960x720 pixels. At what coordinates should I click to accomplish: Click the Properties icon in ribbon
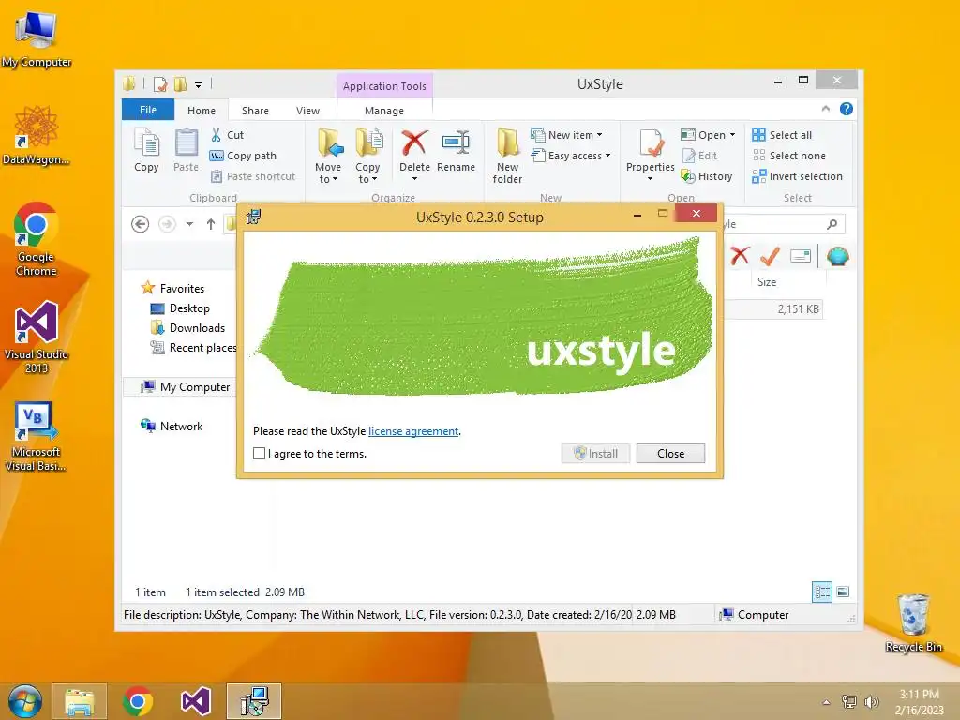(651, 144)
